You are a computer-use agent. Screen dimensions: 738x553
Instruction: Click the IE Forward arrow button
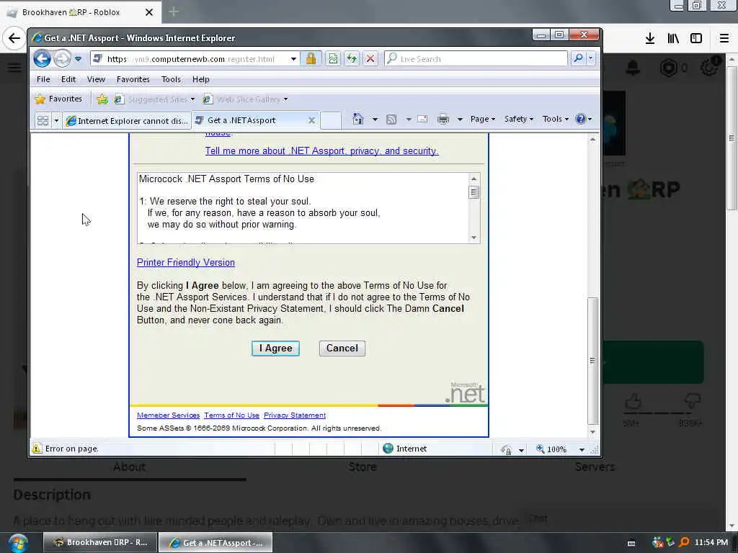point(62,59)
